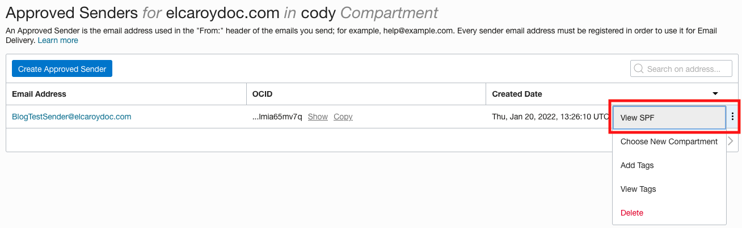Open the BlogTestSender@elcaroydoc.com sender link
Screen dimensions: 742x228
(x=71, y=117)
